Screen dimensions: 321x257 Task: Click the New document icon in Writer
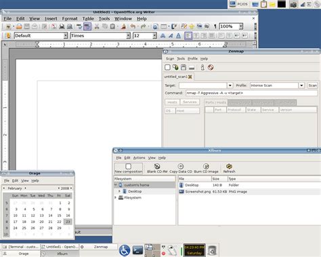8,26
